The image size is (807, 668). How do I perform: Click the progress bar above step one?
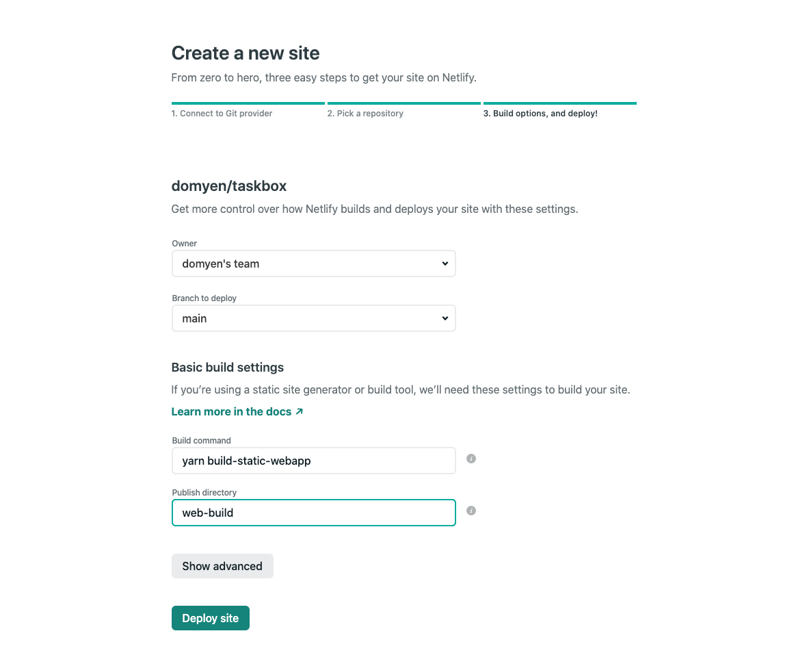click(248, 103)
